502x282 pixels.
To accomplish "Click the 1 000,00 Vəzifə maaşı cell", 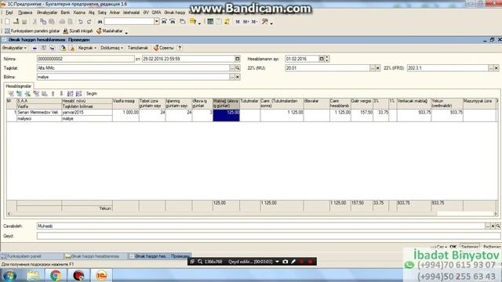I will click(x=125, y=115).
